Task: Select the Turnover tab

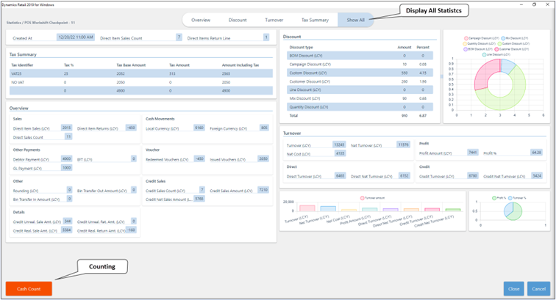Action: (274, 20)
